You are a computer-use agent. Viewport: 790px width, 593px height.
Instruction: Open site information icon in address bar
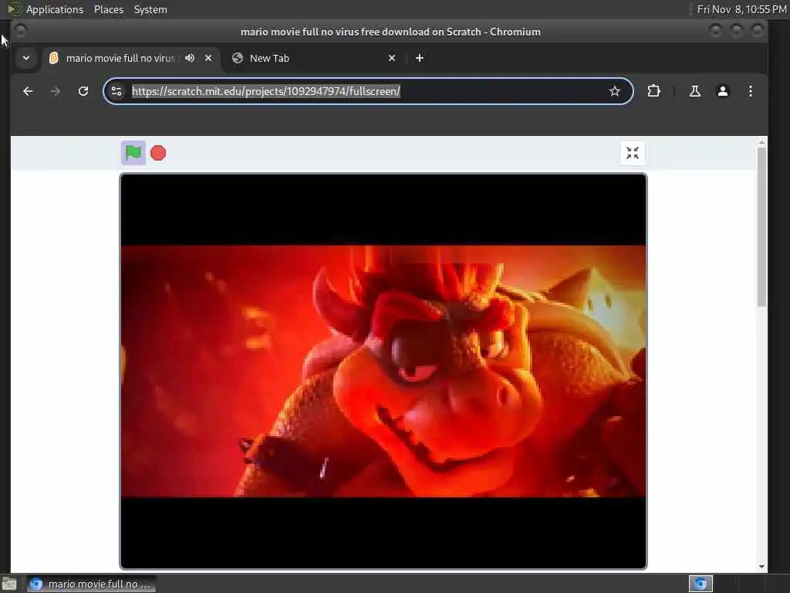click(x=116, y=91)
